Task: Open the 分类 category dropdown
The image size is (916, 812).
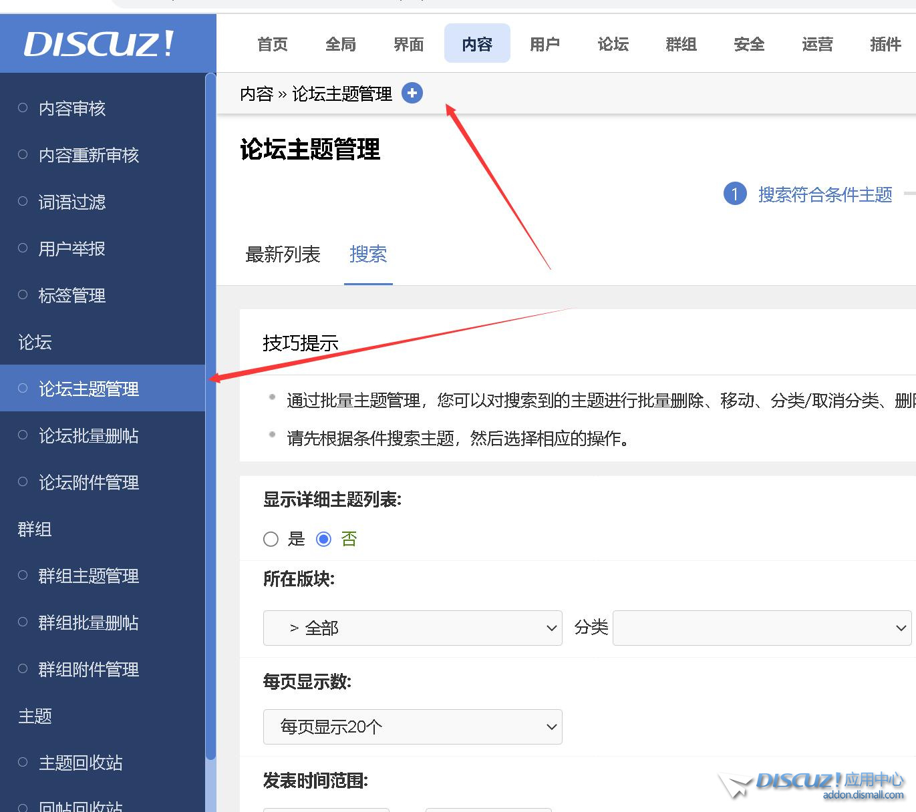Action: pos(762,628)
